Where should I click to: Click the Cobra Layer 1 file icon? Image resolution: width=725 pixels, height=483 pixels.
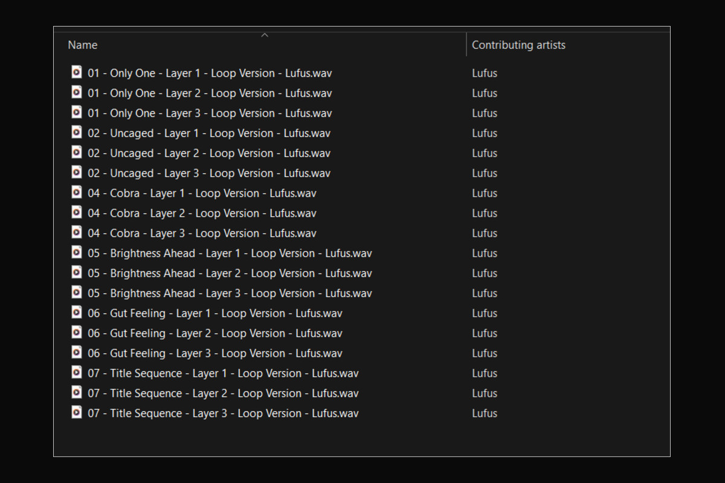pos(77,193)
